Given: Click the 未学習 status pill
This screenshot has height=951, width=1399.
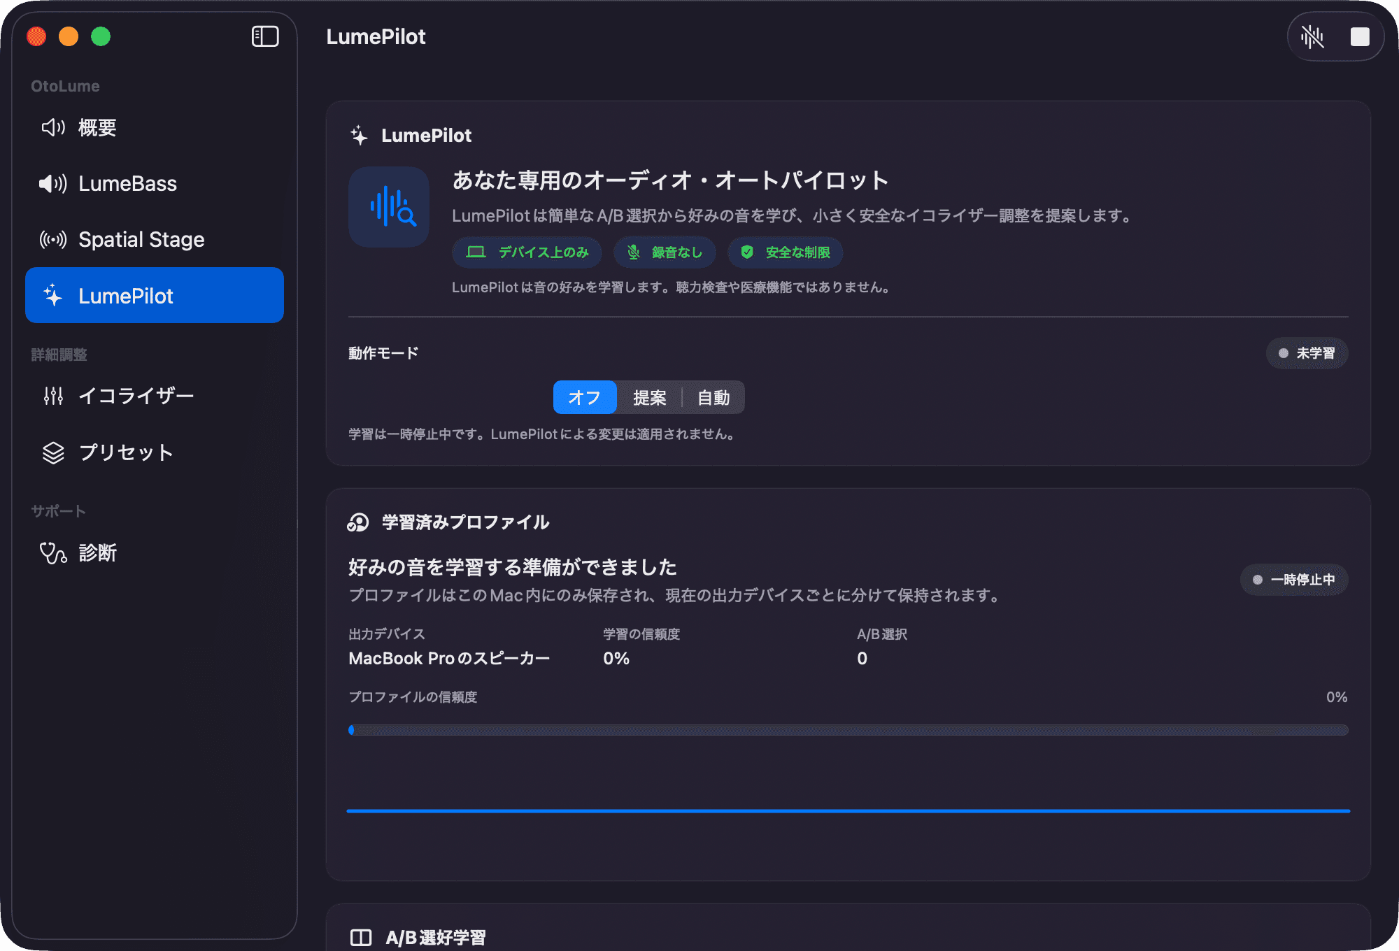Looking at the screenshot, I should tap(1307, 353).
